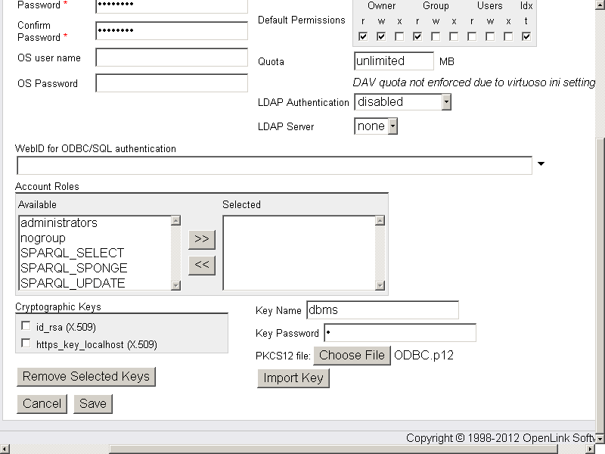Screen dimensions: 605x454
Task: Click the Key Name input field
Action: [x=382, y=310]
